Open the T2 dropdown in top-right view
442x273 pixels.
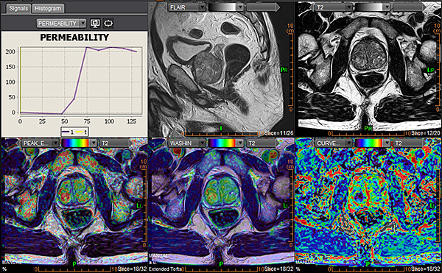tap(334, 7)
